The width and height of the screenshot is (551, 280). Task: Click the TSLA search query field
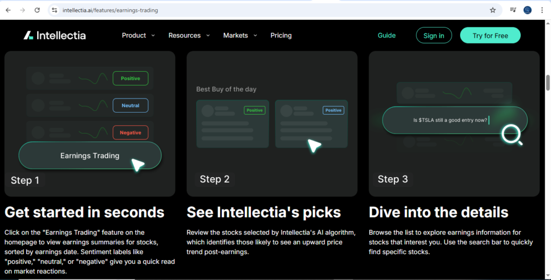pyautogui.click(x=455, y=120)
